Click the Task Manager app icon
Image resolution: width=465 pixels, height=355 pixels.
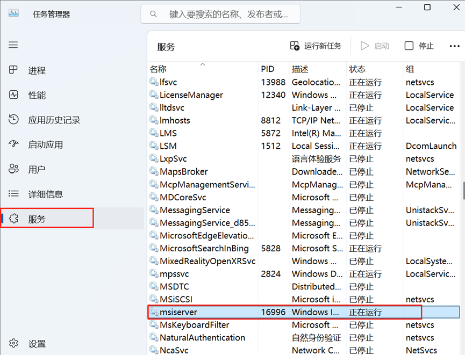(13, 13)
